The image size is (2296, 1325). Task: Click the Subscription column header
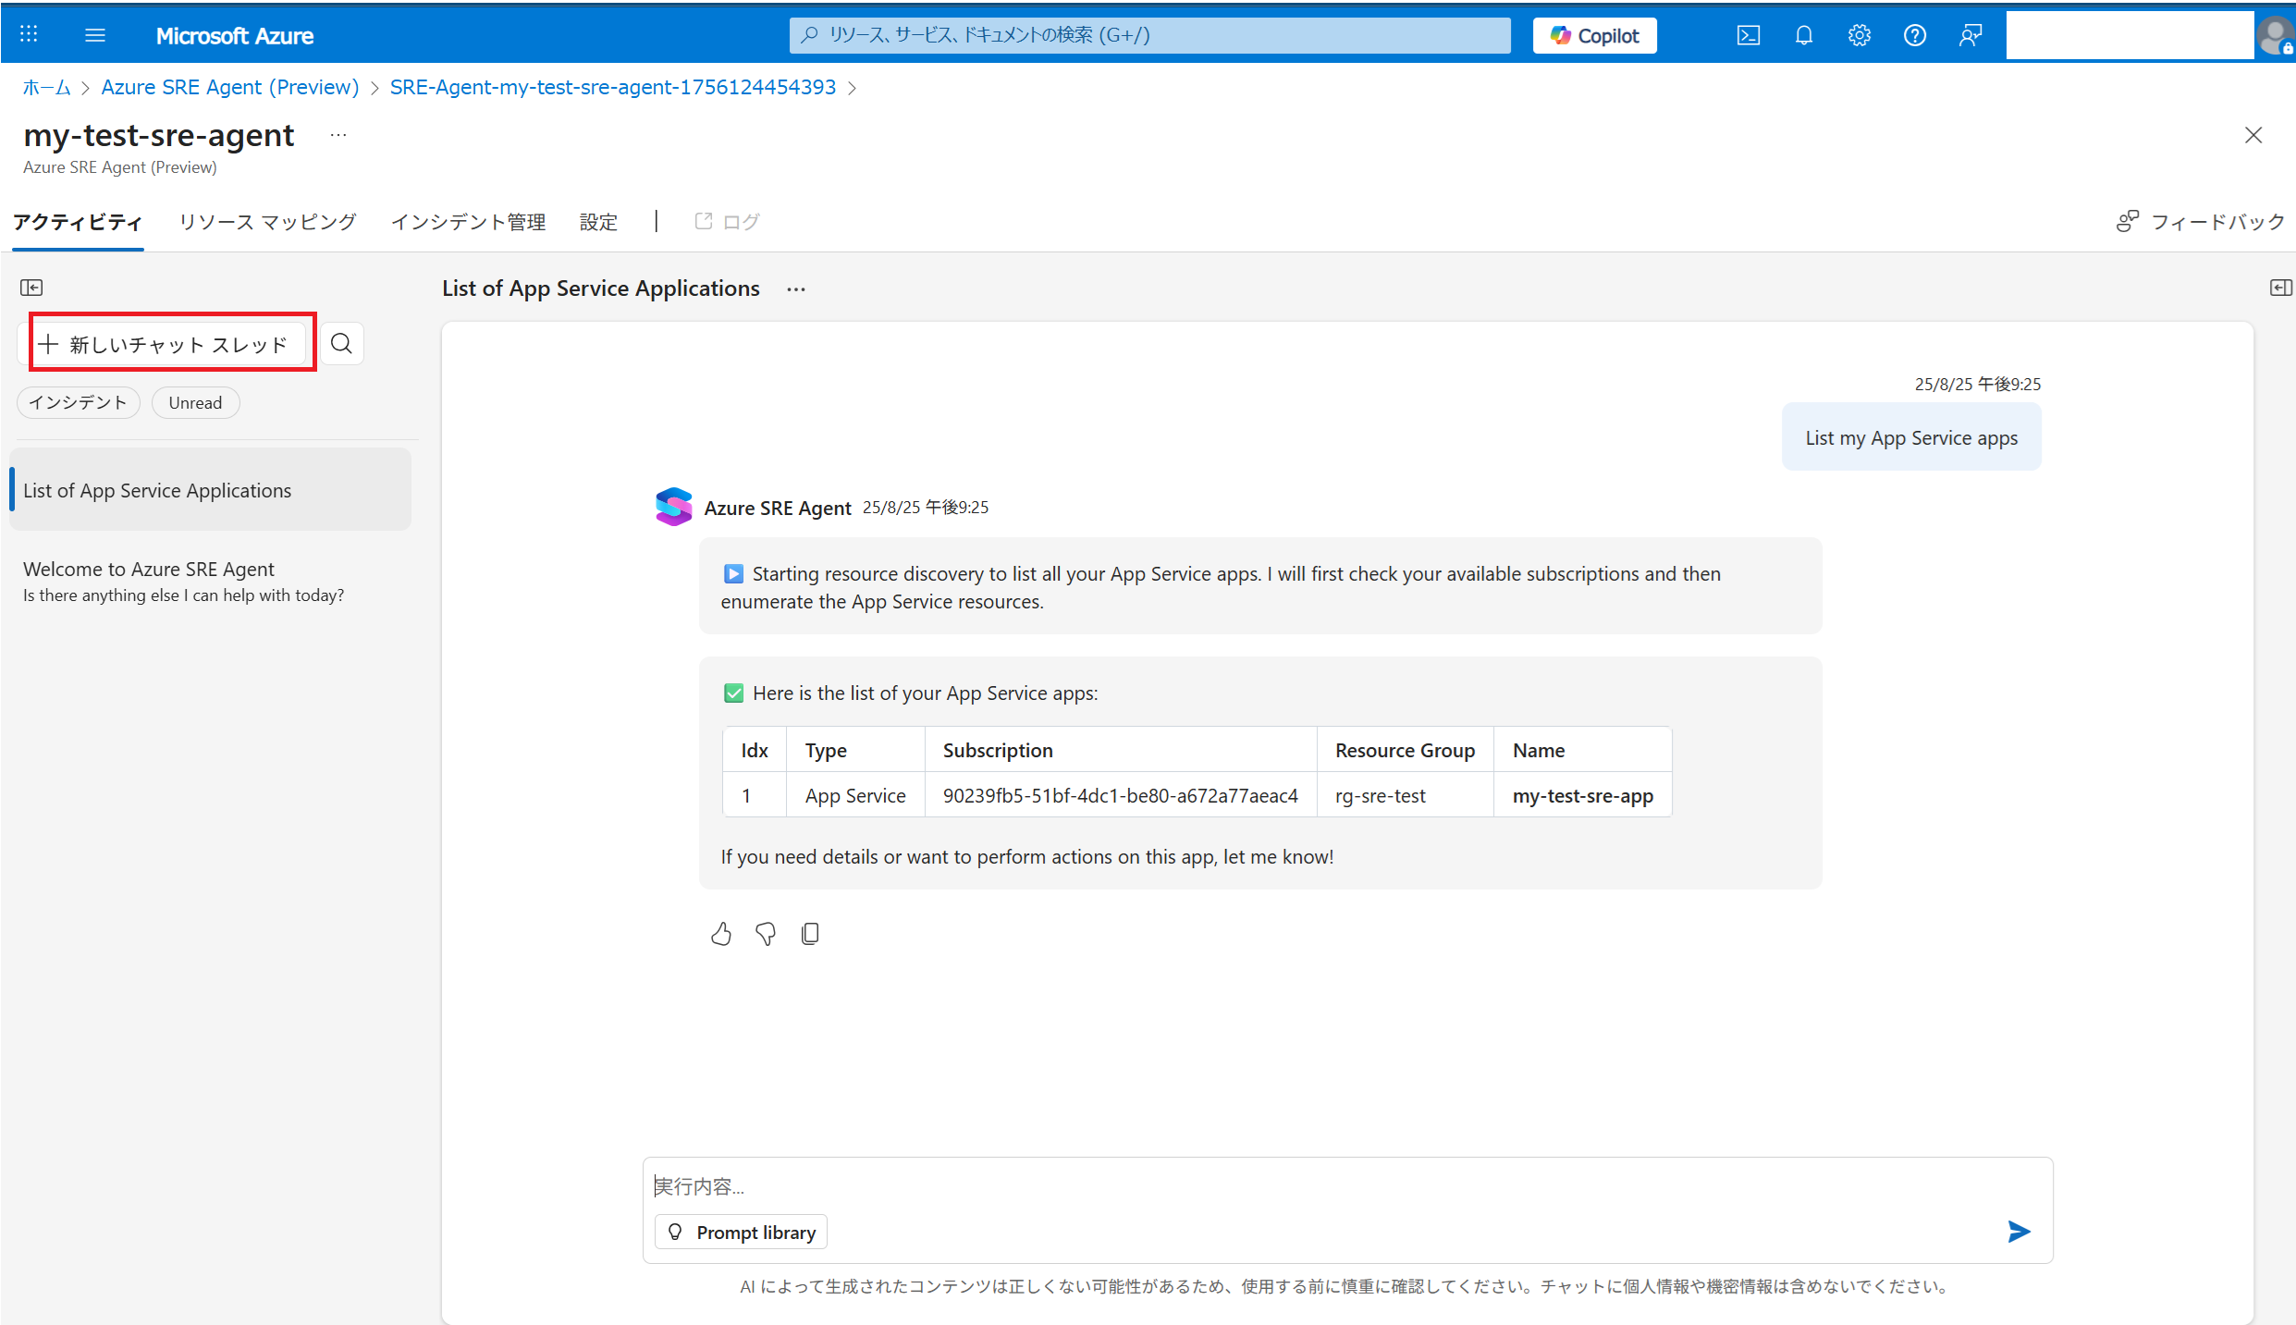[x=1120, y=750]
